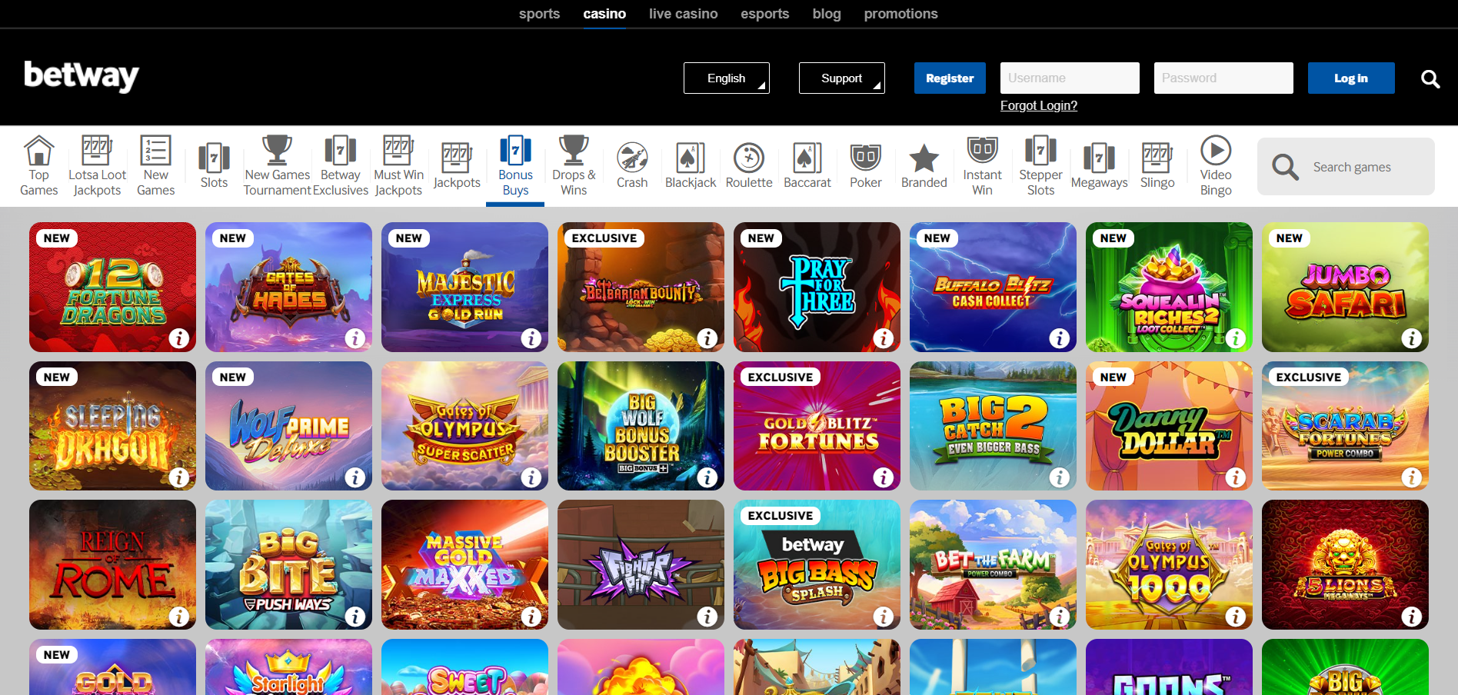Choose the Megaways category icon
This screenshot has height=695, width=1458.
pos(1099,158)
